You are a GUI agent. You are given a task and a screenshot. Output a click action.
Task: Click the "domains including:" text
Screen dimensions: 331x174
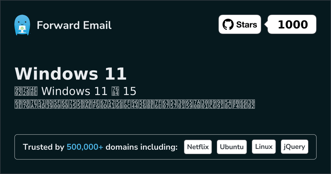[142, 147]
